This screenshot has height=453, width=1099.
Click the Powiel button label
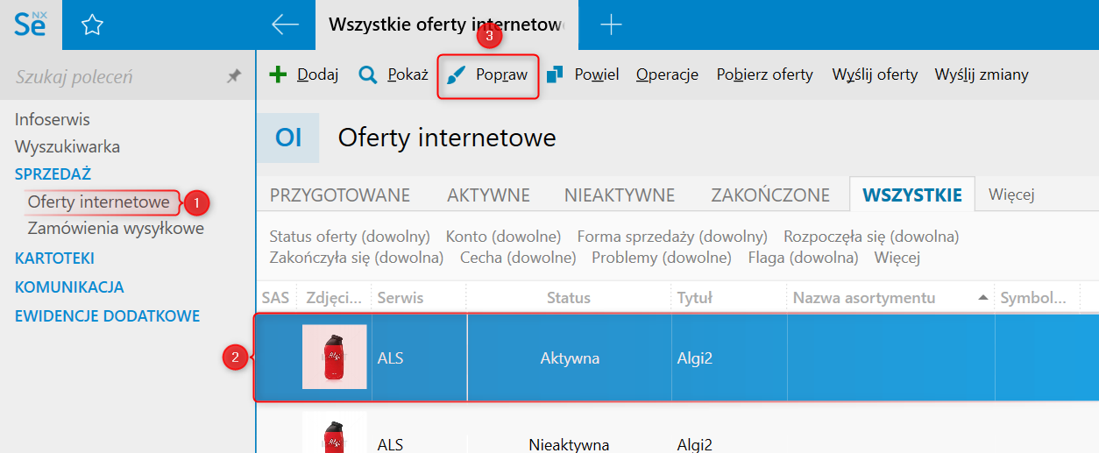pyautogui.click(x=597, y=74)
